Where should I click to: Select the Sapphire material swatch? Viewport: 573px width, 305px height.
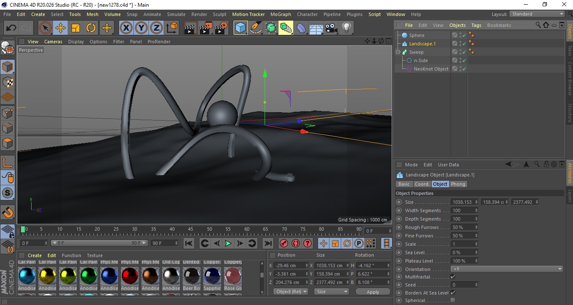click(212, 276)
